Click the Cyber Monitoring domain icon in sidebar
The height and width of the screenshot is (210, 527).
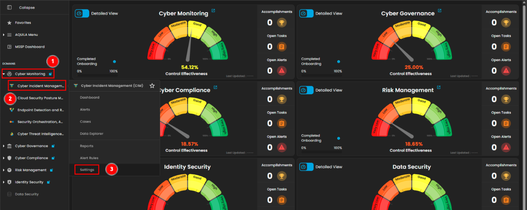tap(9, 74)
